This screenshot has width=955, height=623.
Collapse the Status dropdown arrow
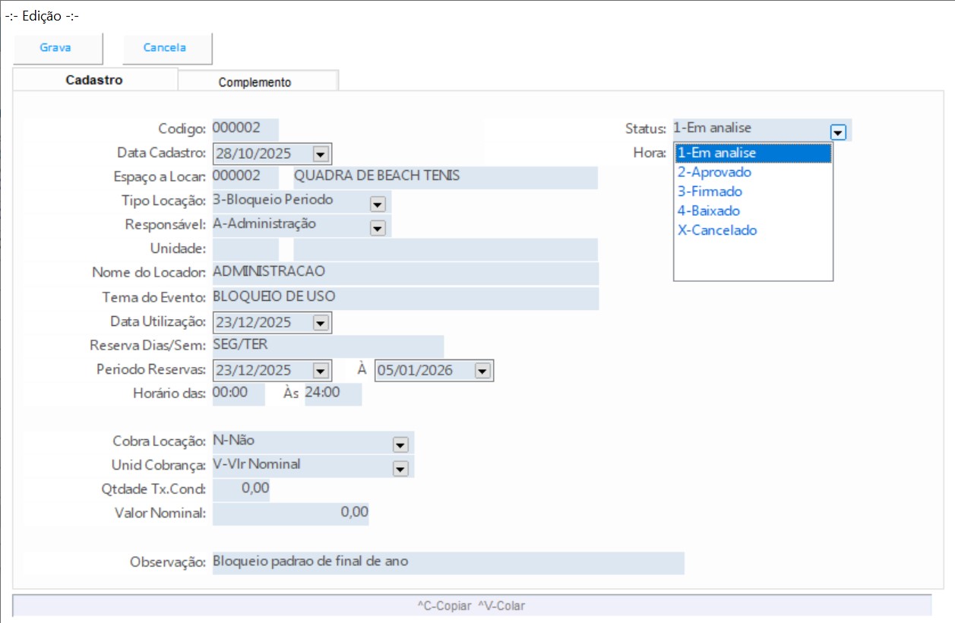click(x=838, y=132)
